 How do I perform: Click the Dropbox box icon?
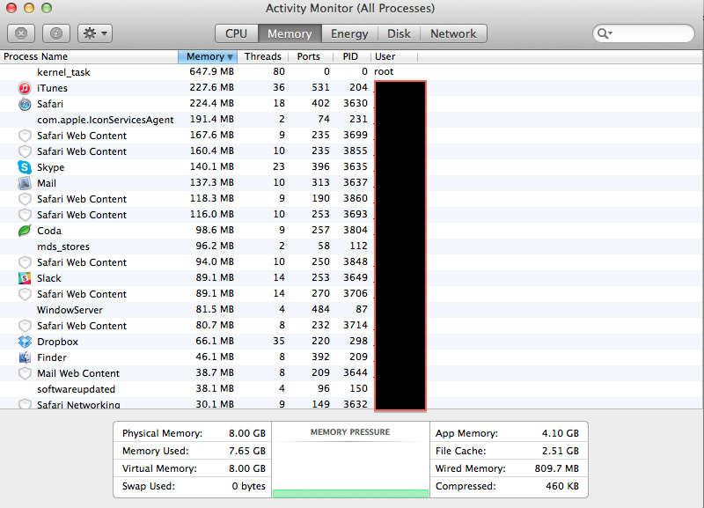tap(25, 342)
